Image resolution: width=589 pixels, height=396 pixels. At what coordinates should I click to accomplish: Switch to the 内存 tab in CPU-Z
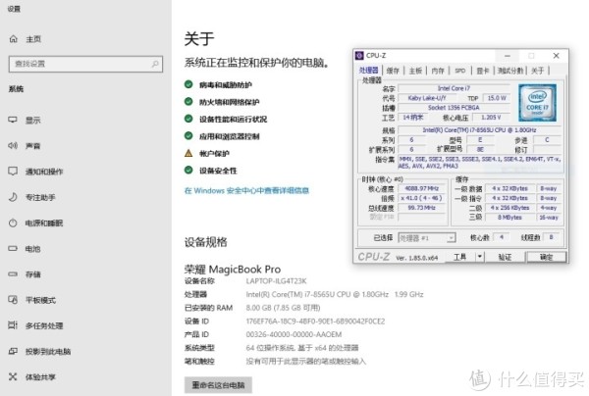coord(438,71)
